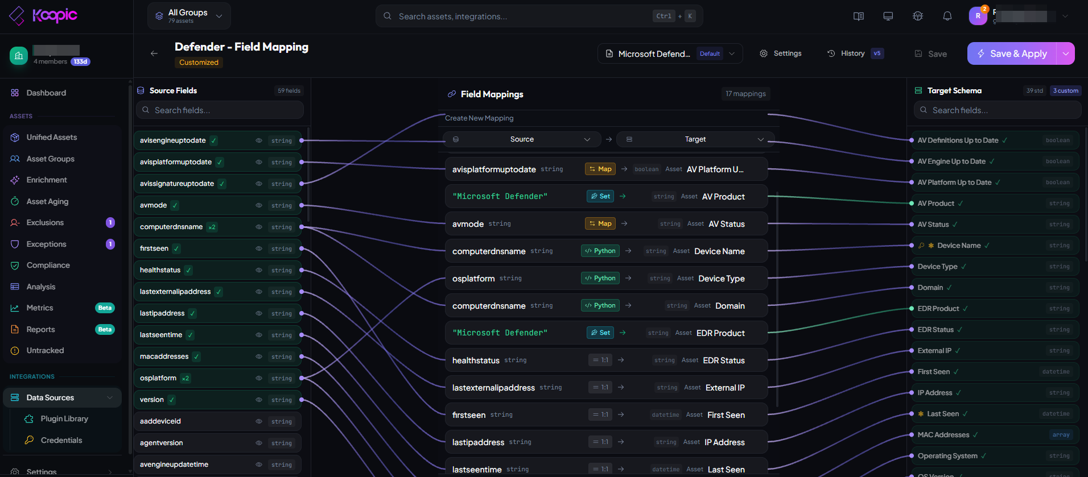Open Compliance in the sidebar
Viewport: 1088px width, 477px height.
pyautogui.click(x=63, y=265)
